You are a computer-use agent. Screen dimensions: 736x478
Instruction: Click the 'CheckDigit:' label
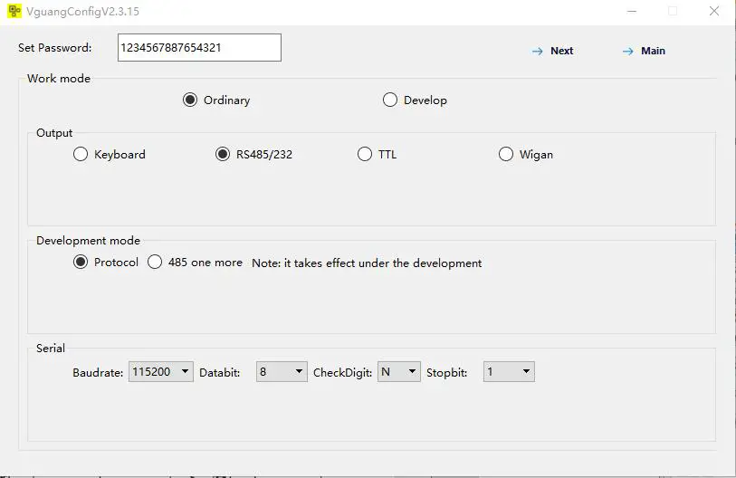[x=343, y=373]
